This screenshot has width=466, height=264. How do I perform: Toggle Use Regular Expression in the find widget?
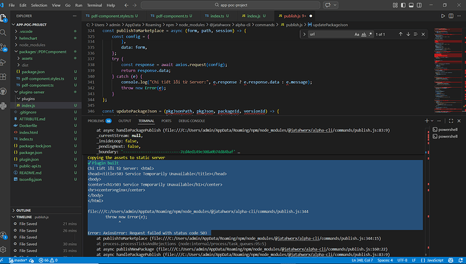(x=370, y=34)
